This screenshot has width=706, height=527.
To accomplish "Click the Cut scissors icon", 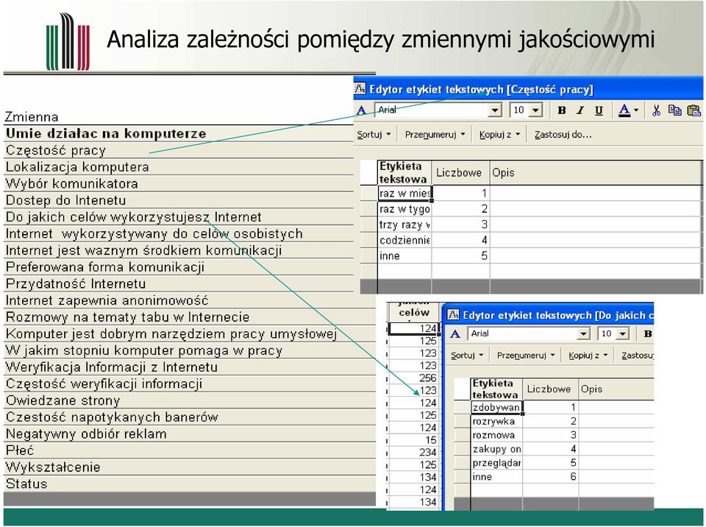I will (656, 110).
